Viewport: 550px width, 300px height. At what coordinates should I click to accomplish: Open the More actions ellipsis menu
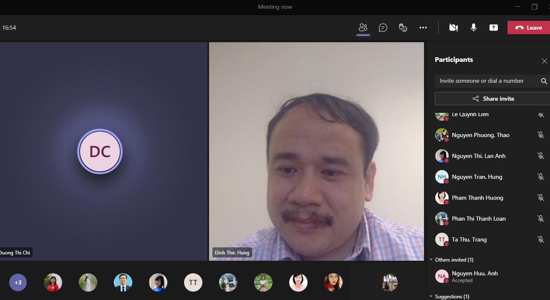(x=423, y=28)
